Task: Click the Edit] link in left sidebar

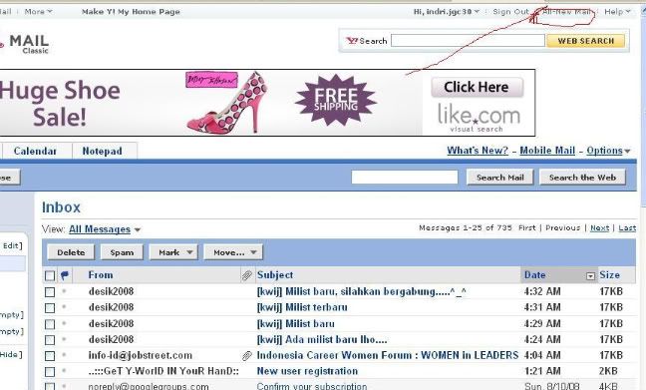Action: (12, 245)
